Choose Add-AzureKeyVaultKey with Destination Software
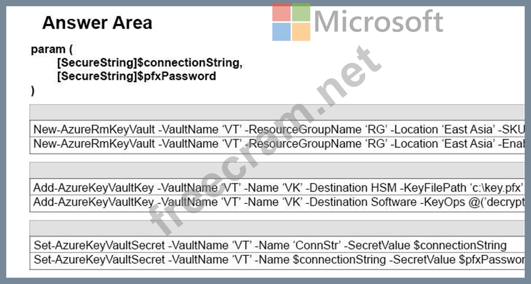 pos(278,202)
